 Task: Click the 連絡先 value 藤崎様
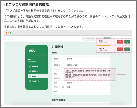tap(70, 59)
